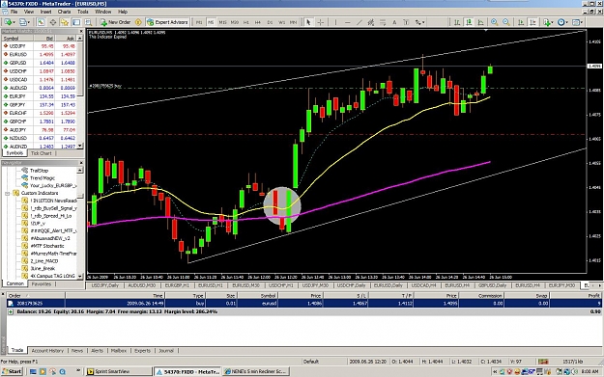Select the USDCHF row in Market Watch

[40, 71]
